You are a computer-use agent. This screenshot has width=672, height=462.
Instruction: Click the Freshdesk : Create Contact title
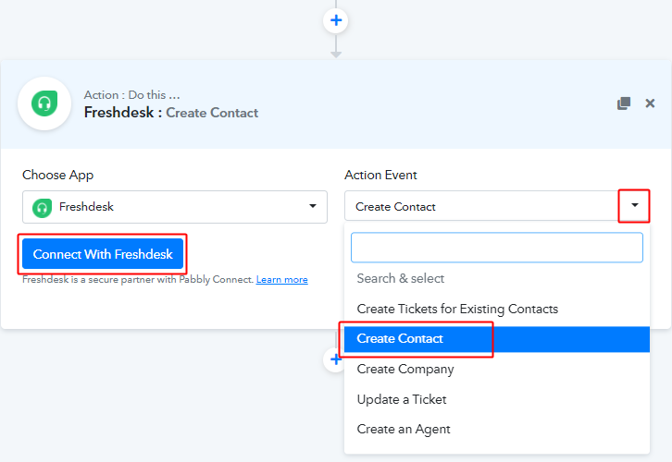(171, 113)
